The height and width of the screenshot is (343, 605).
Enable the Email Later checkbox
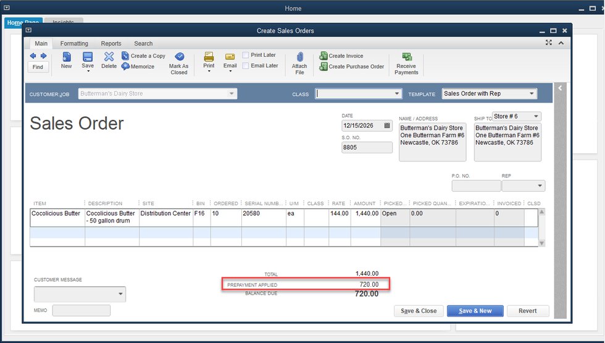pos(246,66)
